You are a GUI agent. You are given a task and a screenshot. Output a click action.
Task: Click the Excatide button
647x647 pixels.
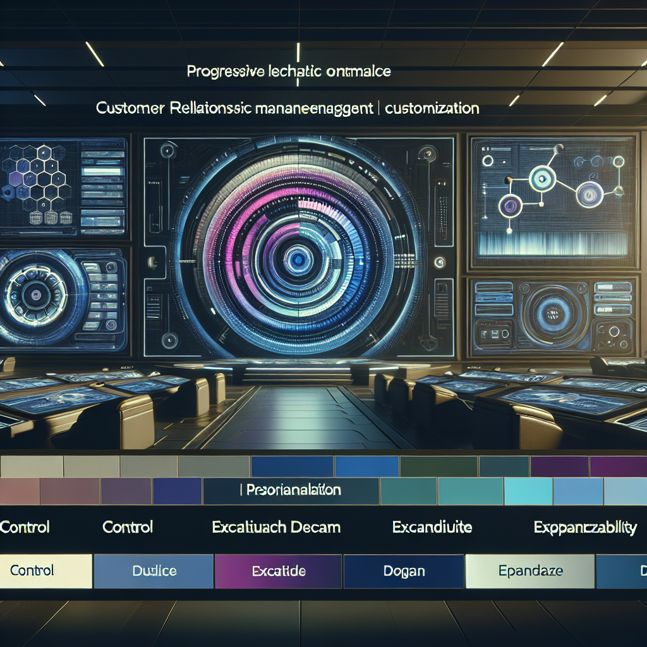pyautogui.click(x=279, y=571)
